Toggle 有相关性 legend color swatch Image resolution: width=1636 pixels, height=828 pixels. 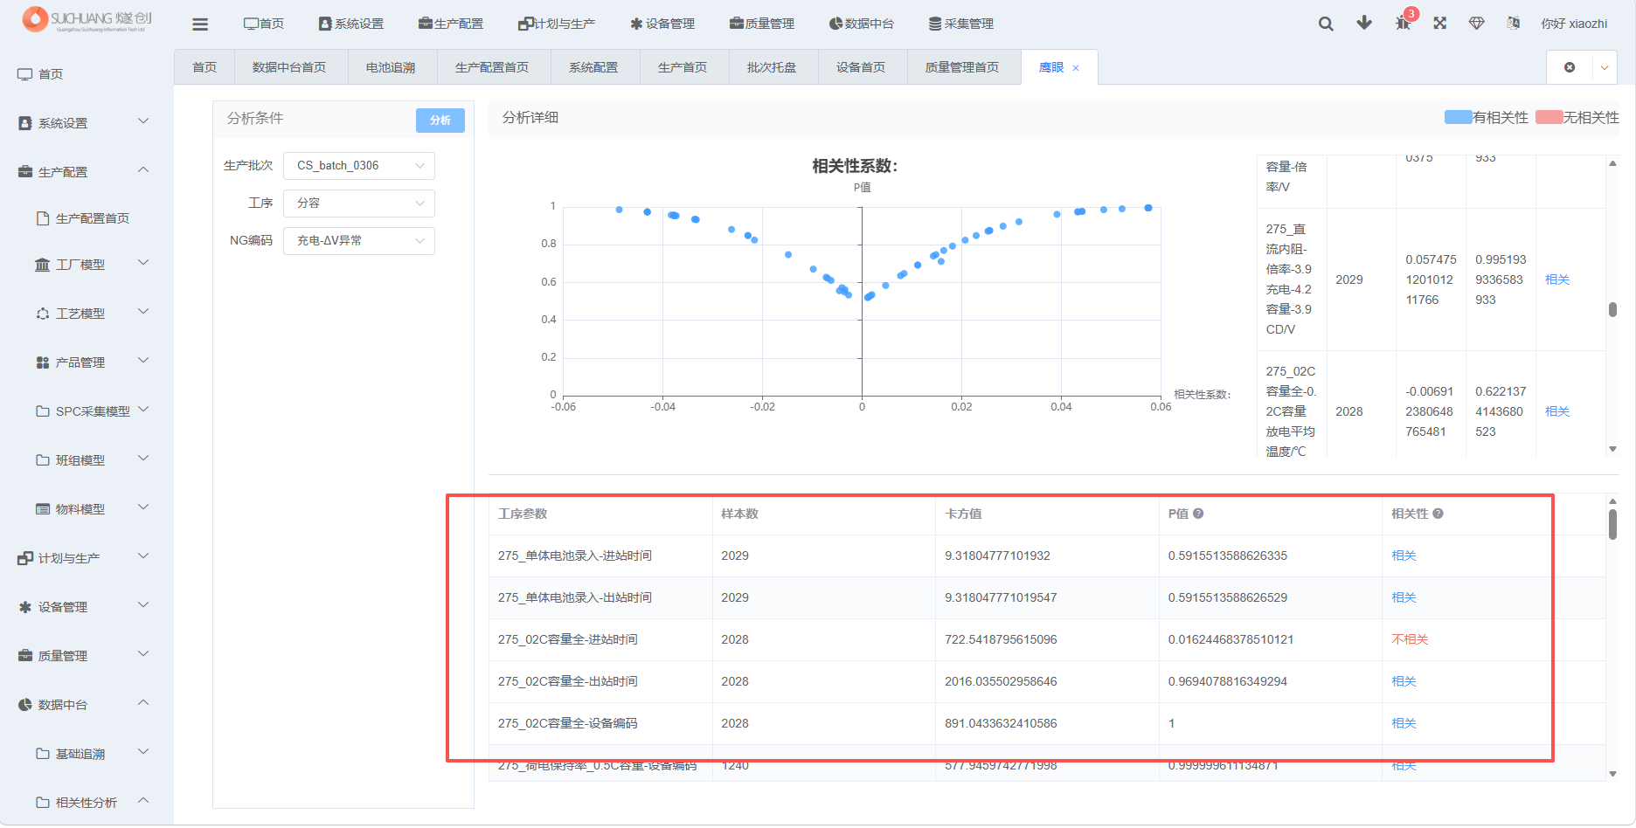tap(1458, 117)
